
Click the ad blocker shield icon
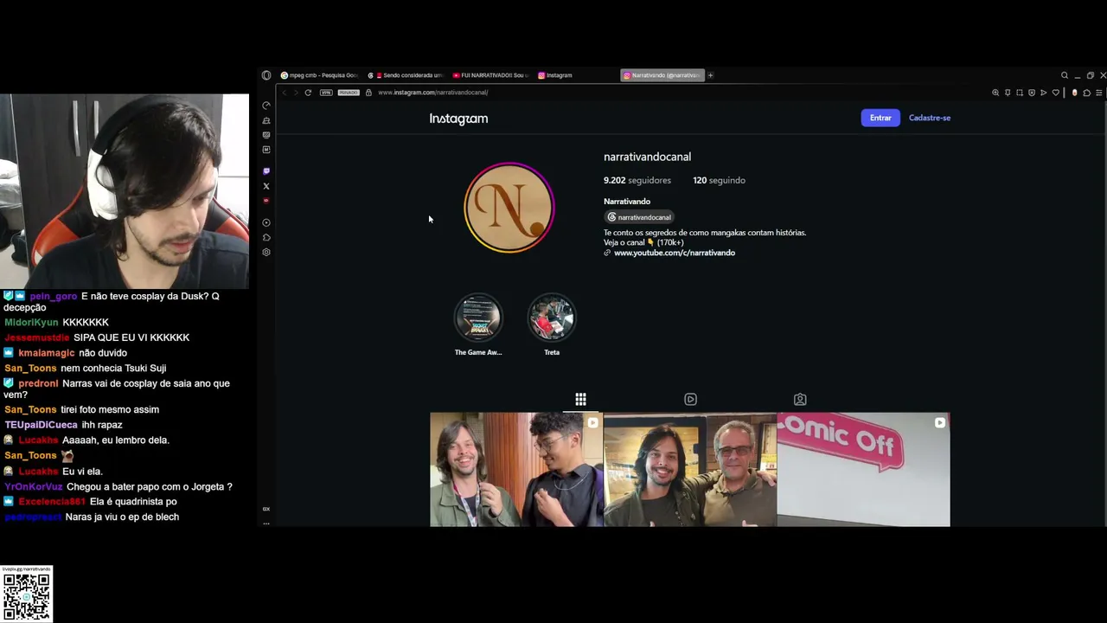1032,93
